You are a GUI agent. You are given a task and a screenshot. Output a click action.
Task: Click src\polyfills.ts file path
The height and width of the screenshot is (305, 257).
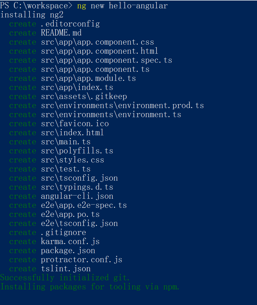[x=77, y=151]
